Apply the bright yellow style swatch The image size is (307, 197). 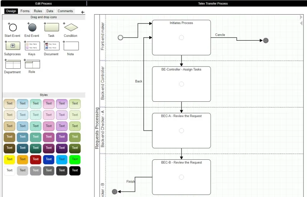click(x=9, y=159)
